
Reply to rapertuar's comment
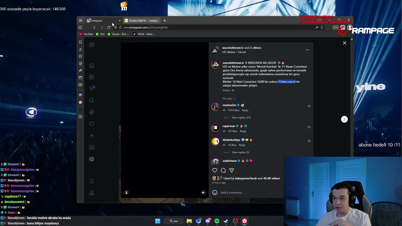[x=243, y=131]
